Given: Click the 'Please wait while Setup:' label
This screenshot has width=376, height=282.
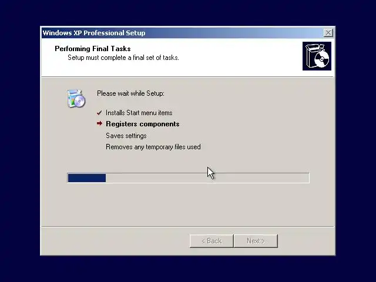Looking at the screenshot, I should (x=130, y=93).
